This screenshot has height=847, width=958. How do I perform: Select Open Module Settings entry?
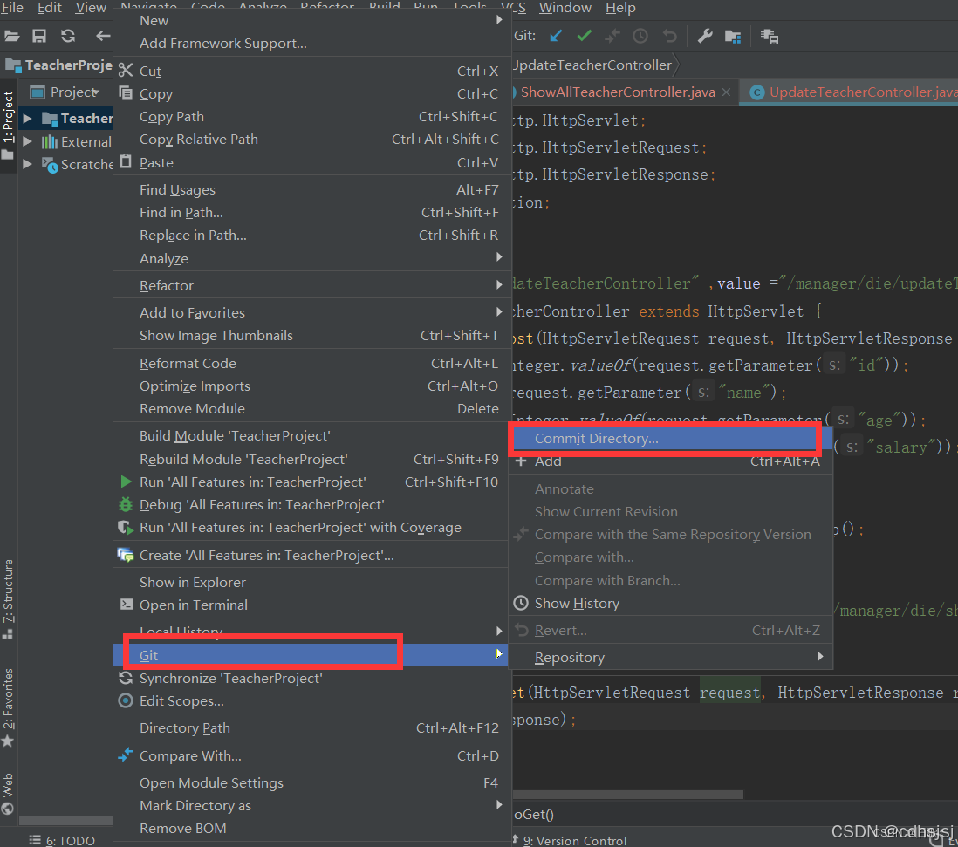point(311,782)
